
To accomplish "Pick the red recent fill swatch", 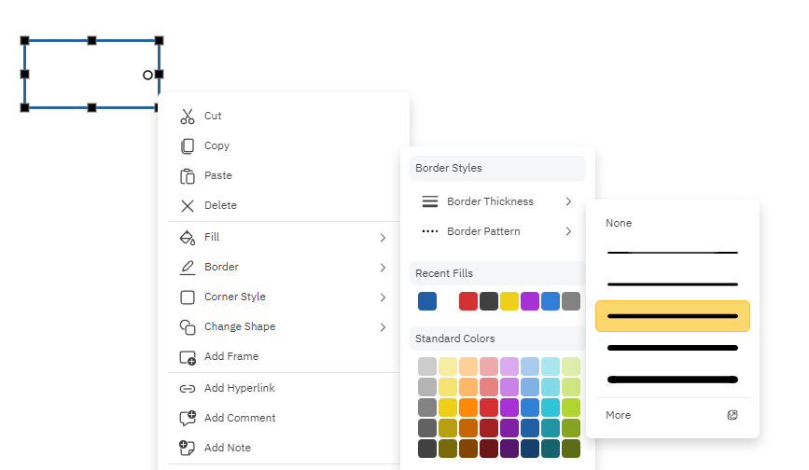I will [468, 301].
